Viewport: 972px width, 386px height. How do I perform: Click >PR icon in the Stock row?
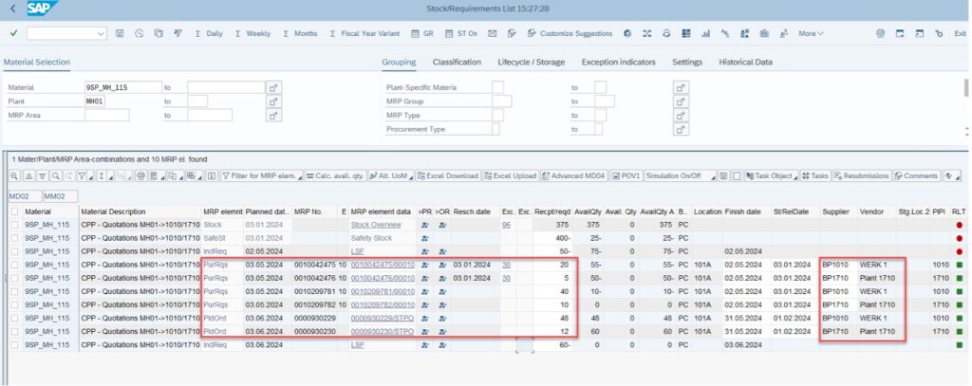(424, 225)
